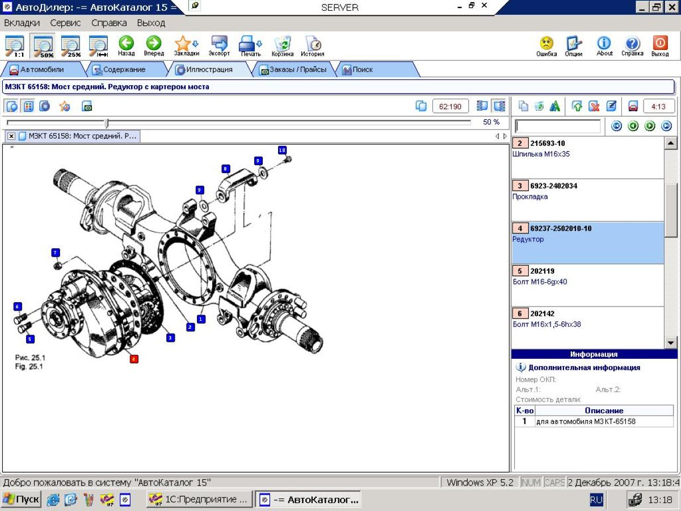Go back with the Назад button

point(126,46)
